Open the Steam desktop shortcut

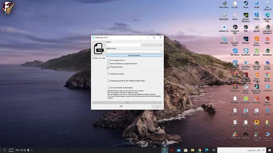click(246, 5)
